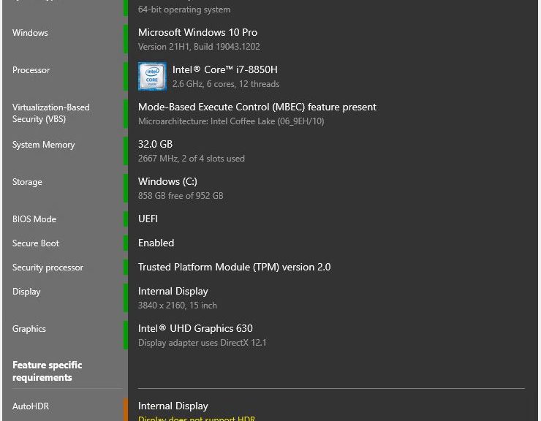Click 2667 MHz, 2 of 4 slots used
Viewport: 541px width, 421px height.
pyautogui.click(x=192, y=159)
